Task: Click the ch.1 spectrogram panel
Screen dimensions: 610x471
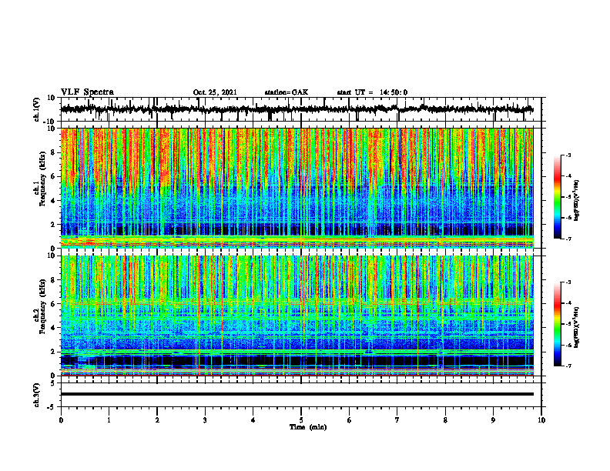Action: click(x=297, y=188)
